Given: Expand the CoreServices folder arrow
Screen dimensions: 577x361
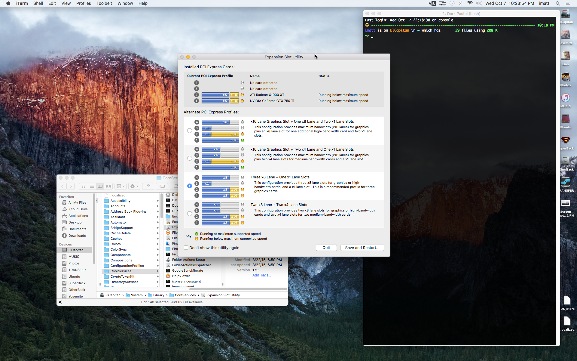Looking at the screenshot, I should tap(158, 271).
